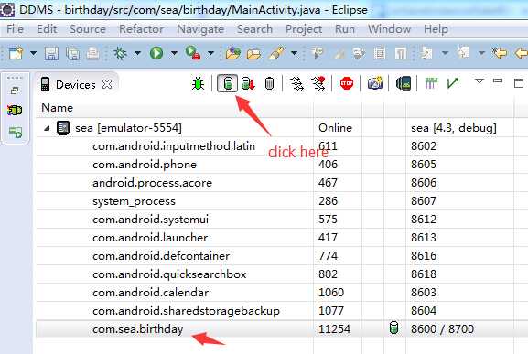Click the Open Type folder icon
Screen dimensions: 528x354
coord(253,53)
